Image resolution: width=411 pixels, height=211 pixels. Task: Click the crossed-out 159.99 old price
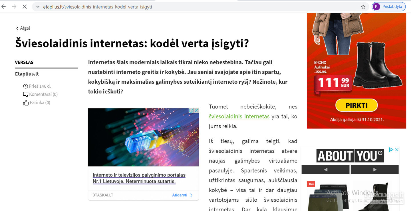click(x=320, y=72)
